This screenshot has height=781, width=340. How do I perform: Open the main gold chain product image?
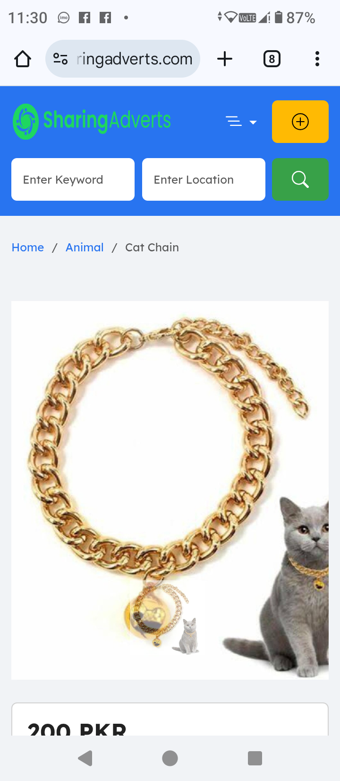[x=170, y=490]
